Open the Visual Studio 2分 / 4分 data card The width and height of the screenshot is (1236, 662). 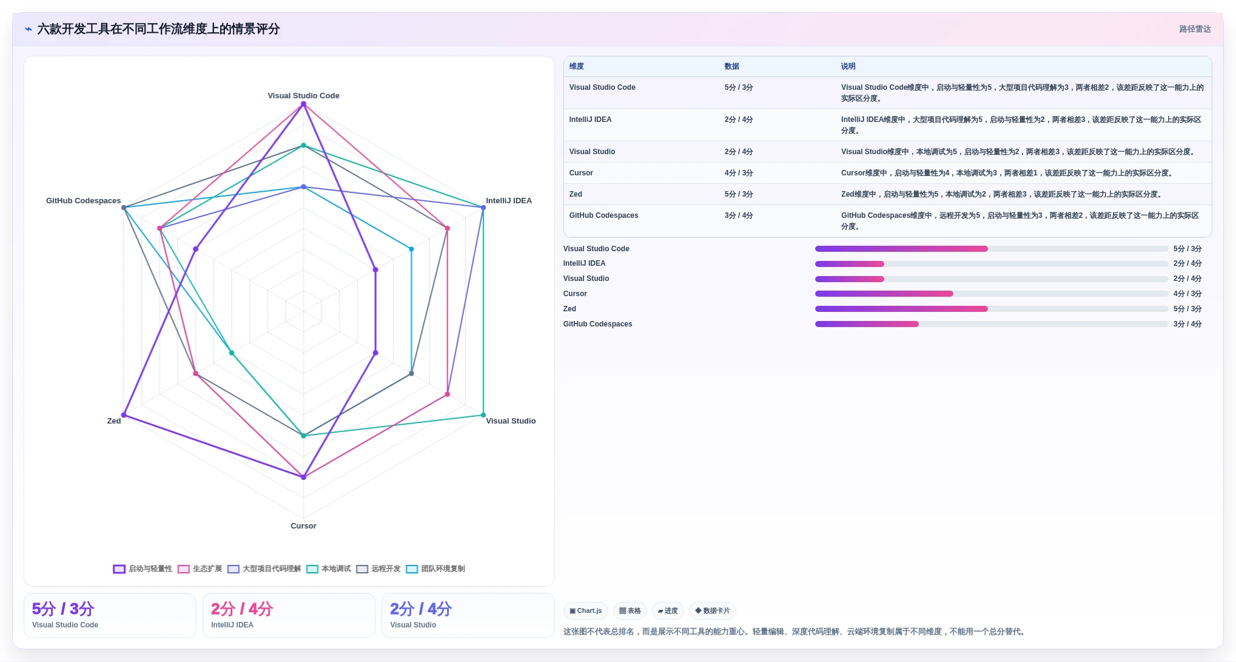(468, 615)
